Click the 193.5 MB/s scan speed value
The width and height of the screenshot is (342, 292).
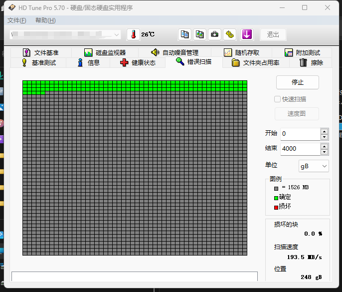[x=304, y=257]
